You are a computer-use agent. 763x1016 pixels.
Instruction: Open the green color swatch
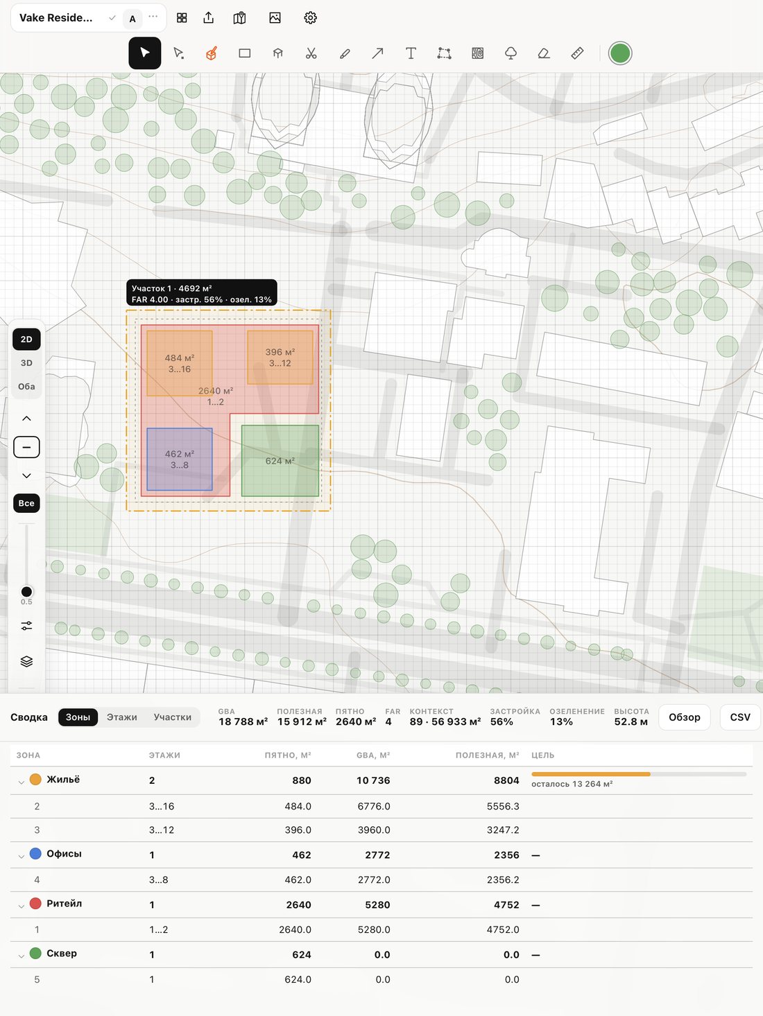[x=620, y=53]
